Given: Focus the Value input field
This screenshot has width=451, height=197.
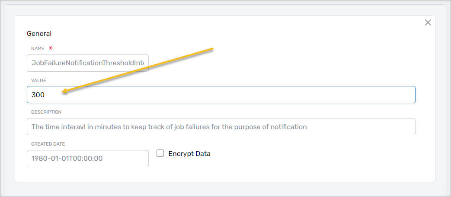Looking at the screenshot, I should (221, 95).
